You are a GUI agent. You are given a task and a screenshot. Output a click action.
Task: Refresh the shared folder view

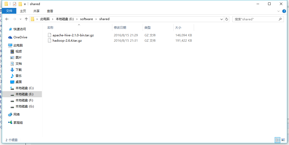click(x=226, y=19)
